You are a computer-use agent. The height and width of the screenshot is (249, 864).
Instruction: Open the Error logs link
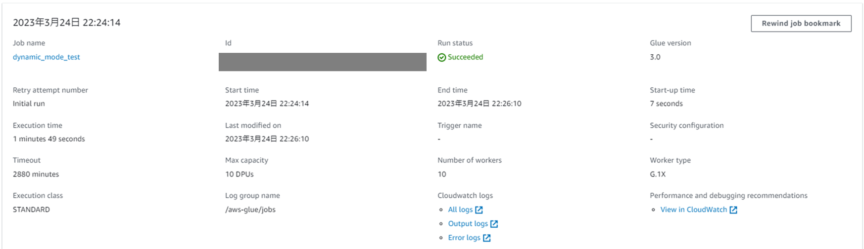[464, 238]
